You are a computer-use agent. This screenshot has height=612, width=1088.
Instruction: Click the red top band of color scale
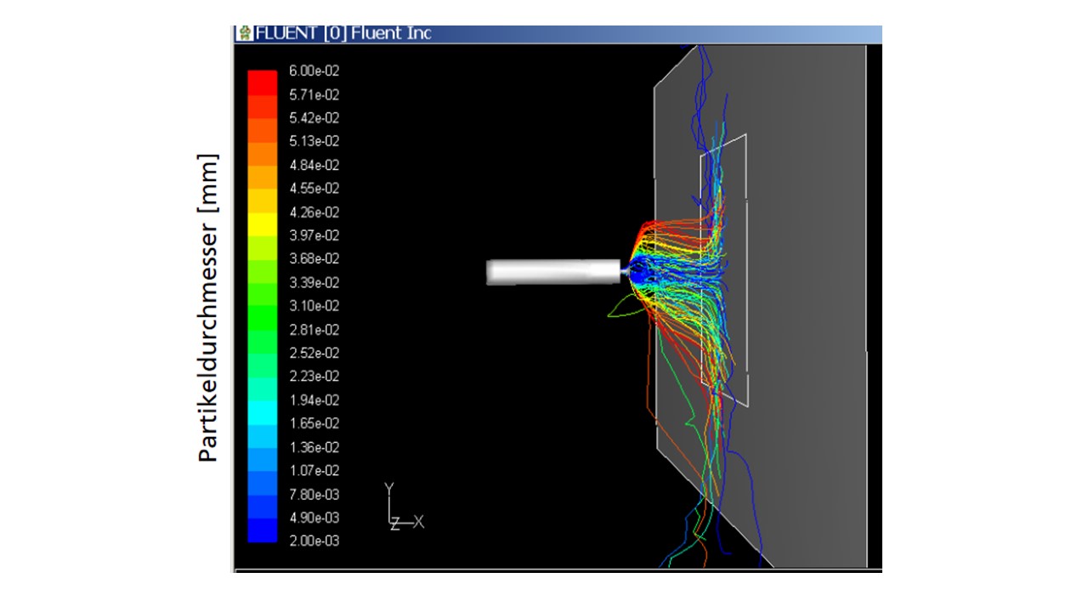(263, 82)
